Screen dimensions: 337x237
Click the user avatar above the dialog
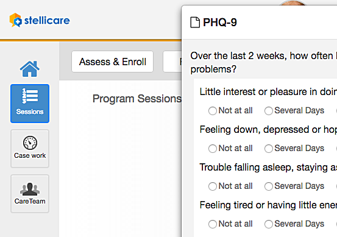tap(293, 2)
